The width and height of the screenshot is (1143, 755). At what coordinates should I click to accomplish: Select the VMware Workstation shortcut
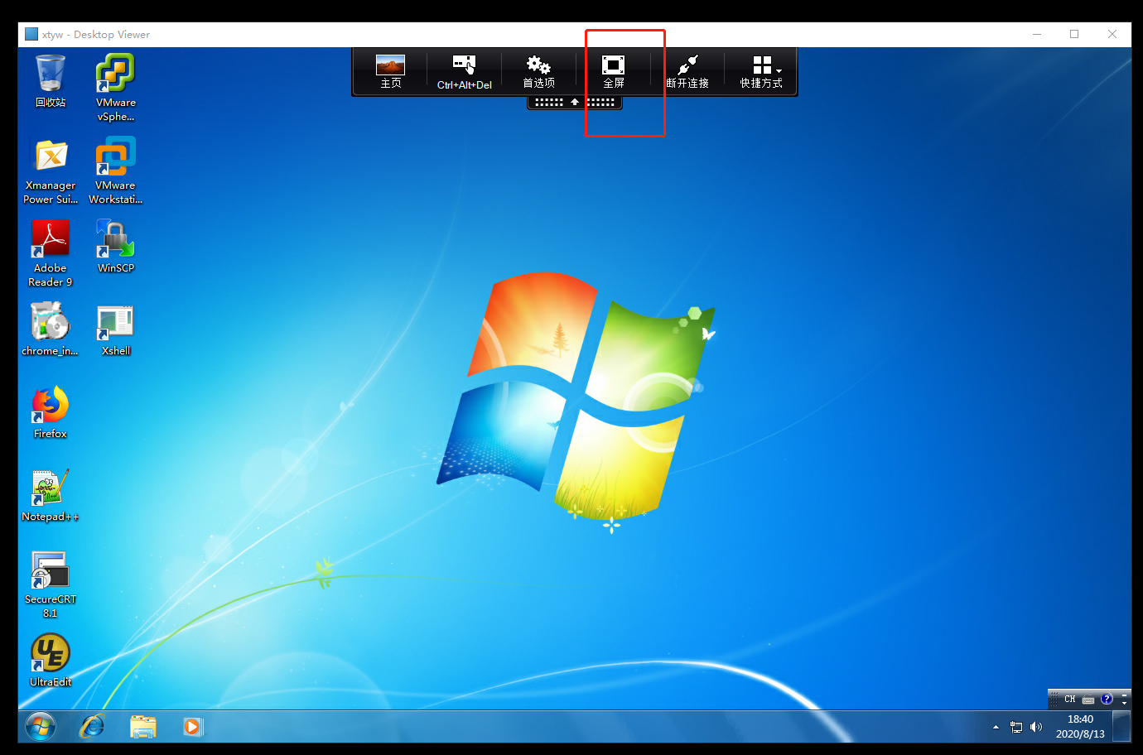[116, 171]
